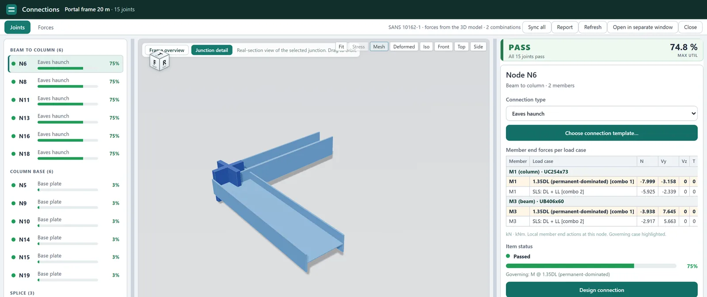Toggle Stress display in viewport
The width and height of the screenshot is (707, 297).
pos(358,47)
